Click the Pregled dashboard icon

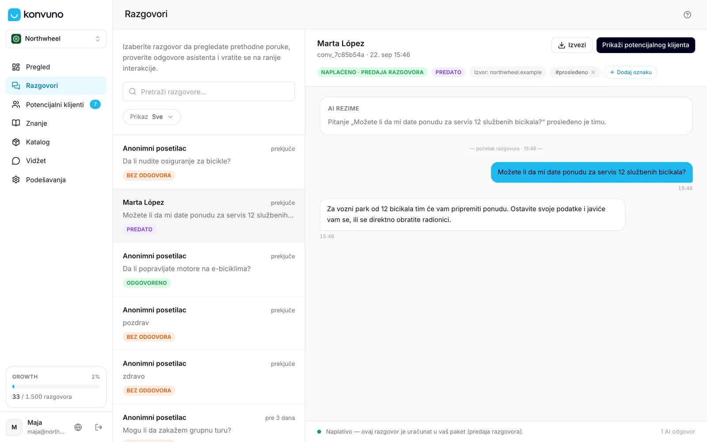click(x=16, y=67)
